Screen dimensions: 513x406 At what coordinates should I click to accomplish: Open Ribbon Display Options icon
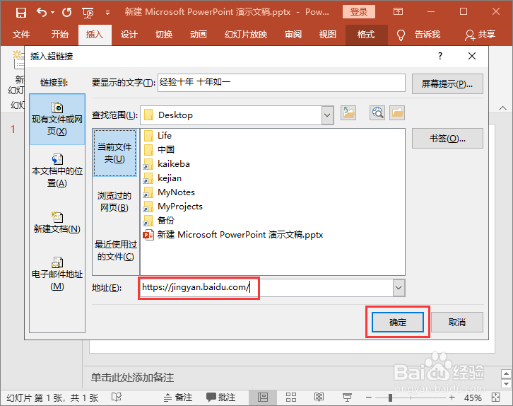click(x=398, y=12)
